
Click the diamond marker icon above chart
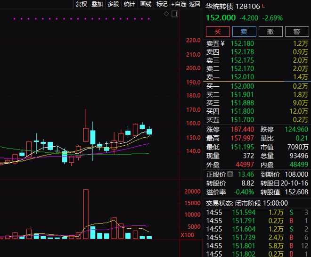pos(166,14)
